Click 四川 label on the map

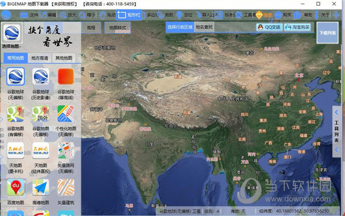245,114
